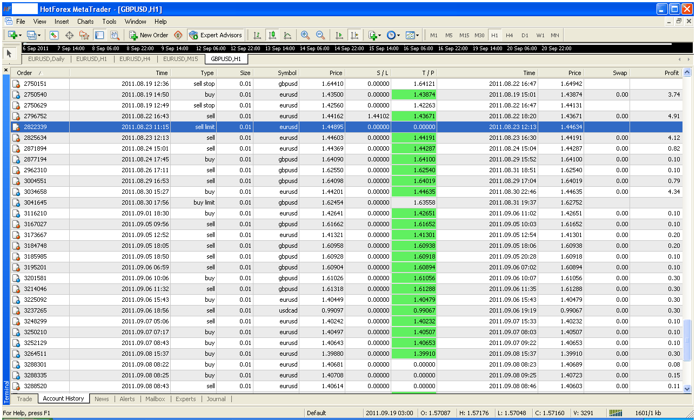Screen dimensions: 696x420
Task: Open the Strategy Tester icon
Action: [115, 35]
